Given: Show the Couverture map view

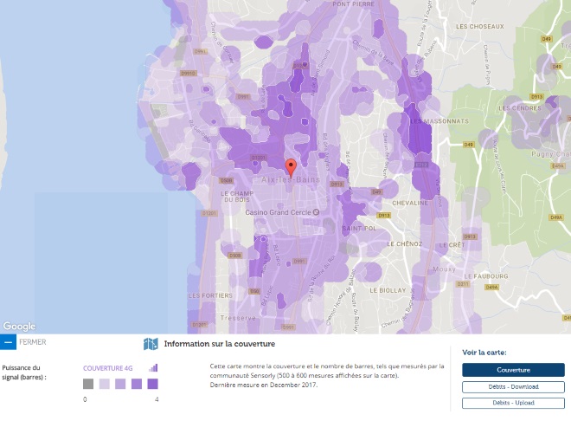Looking at the screenshot, I should coord(513,370).
